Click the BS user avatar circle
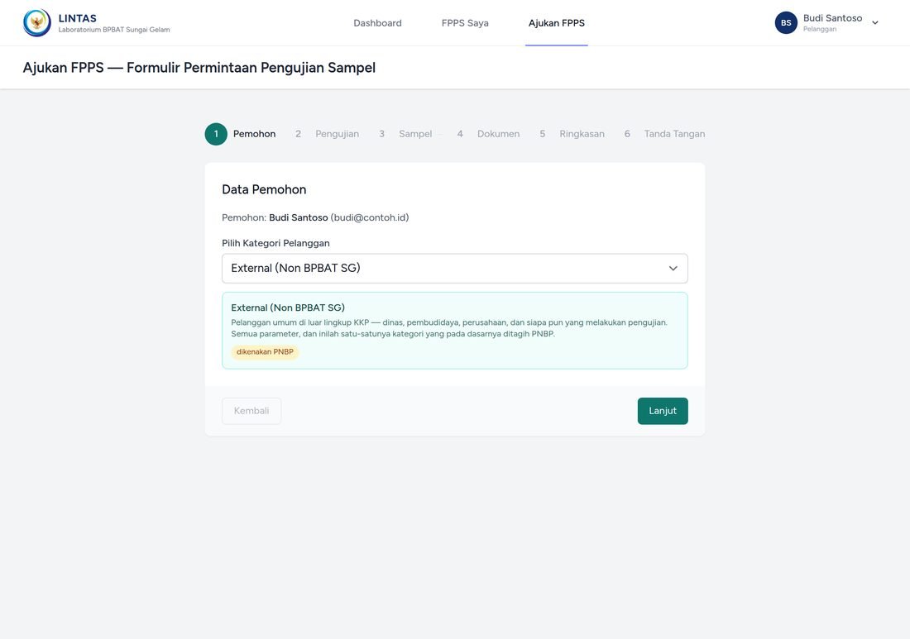The width and height of the screenshot is (910, 639). [786, 22]
